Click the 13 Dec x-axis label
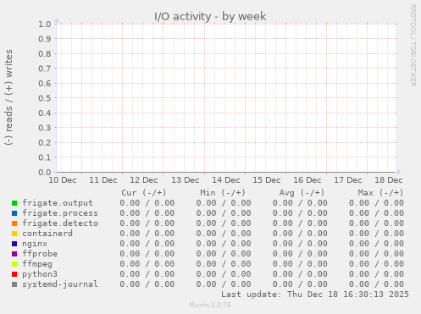 tap(186, 180)
